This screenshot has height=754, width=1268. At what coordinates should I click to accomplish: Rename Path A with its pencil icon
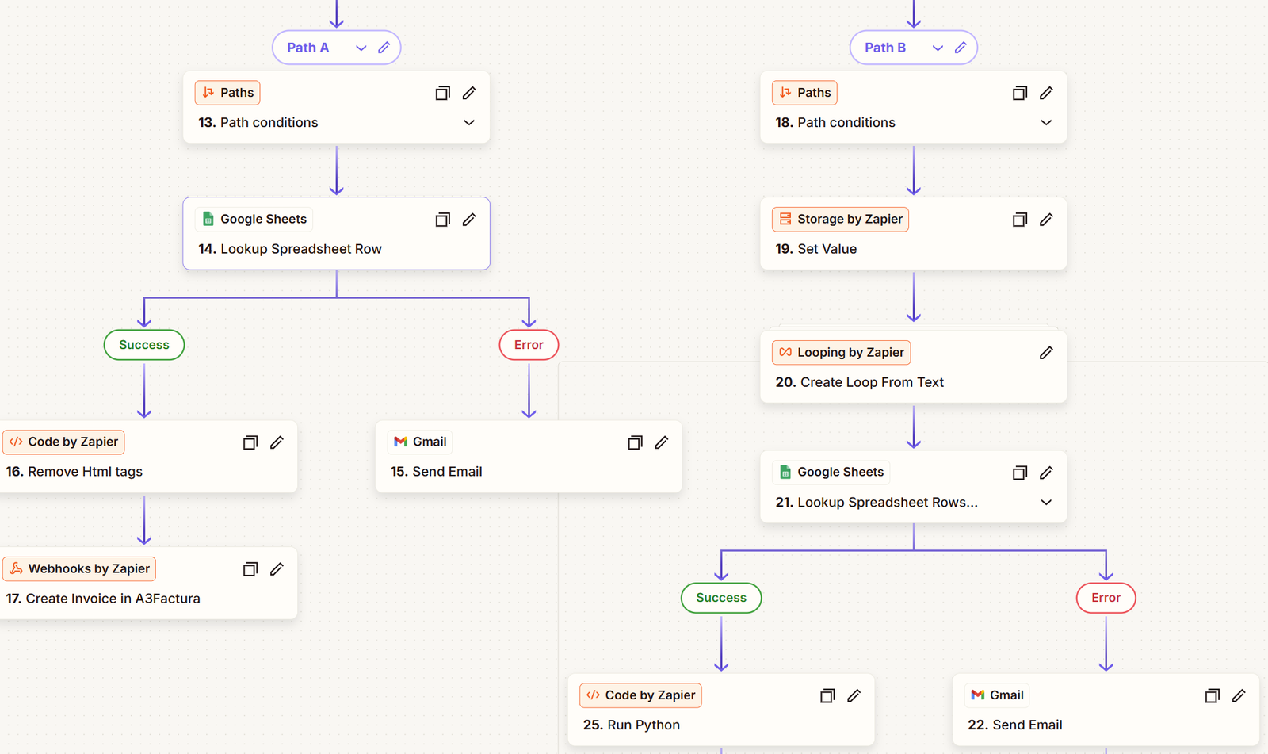click(384, 48)
